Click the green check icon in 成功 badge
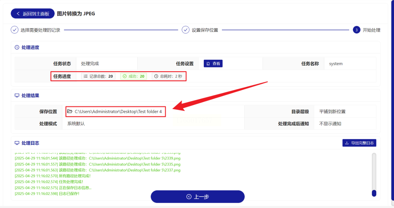Screen dimensions: 394x208 [124, 76]
